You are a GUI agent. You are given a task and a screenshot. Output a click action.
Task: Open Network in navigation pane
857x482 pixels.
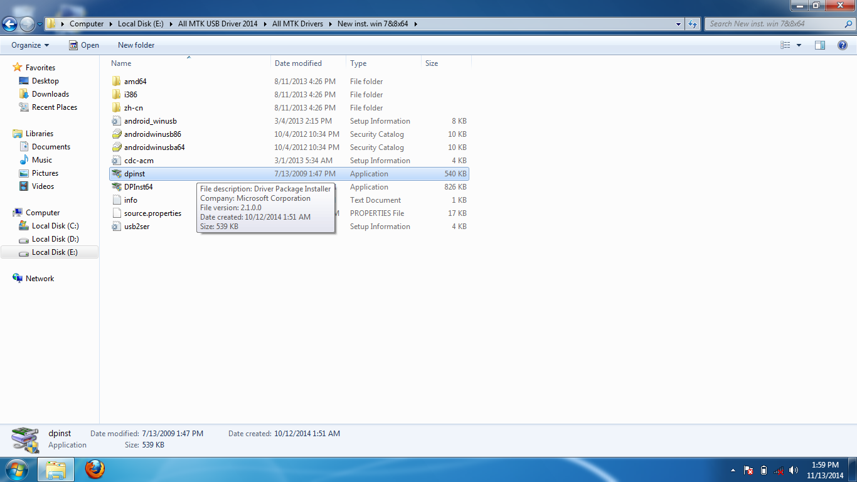pos(40,279)
